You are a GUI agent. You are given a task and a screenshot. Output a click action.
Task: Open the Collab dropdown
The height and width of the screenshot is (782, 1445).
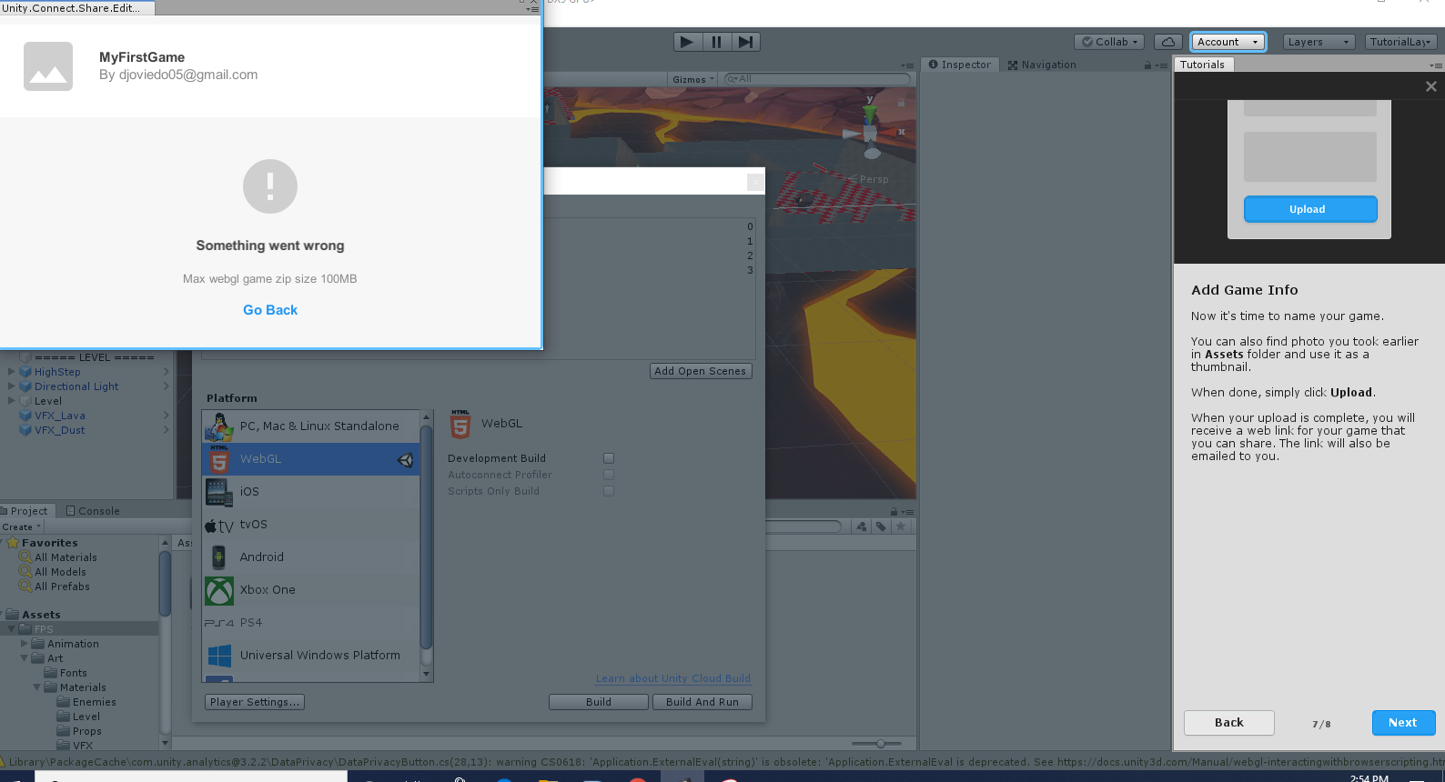(x=1110, y=42)
